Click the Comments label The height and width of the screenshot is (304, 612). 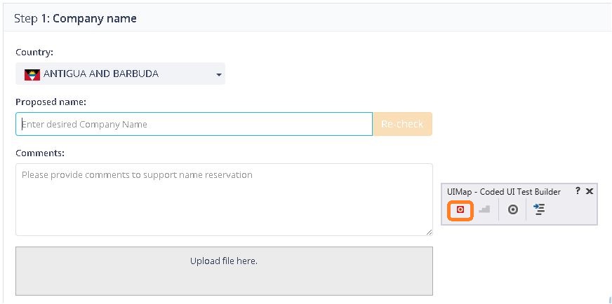coord(40,153)
